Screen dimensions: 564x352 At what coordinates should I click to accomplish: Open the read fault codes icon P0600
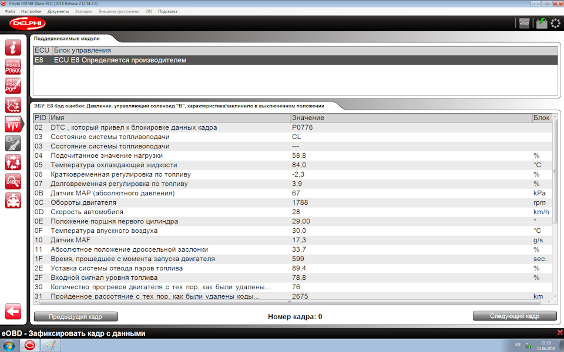pyautogui.click(x=13, y=67)
